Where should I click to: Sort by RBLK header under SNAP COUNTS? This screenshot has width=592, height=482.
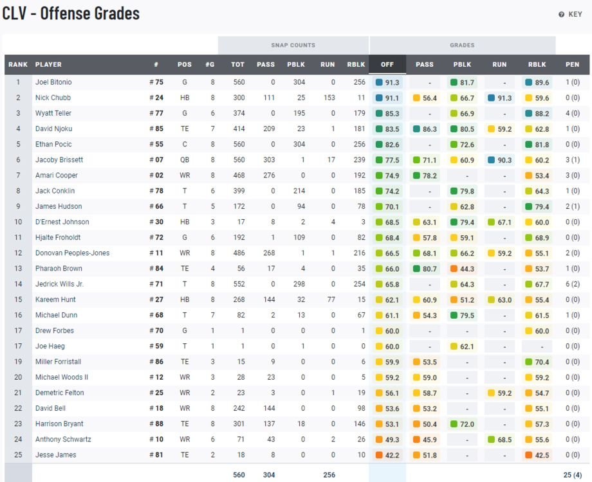click(356, 64)
